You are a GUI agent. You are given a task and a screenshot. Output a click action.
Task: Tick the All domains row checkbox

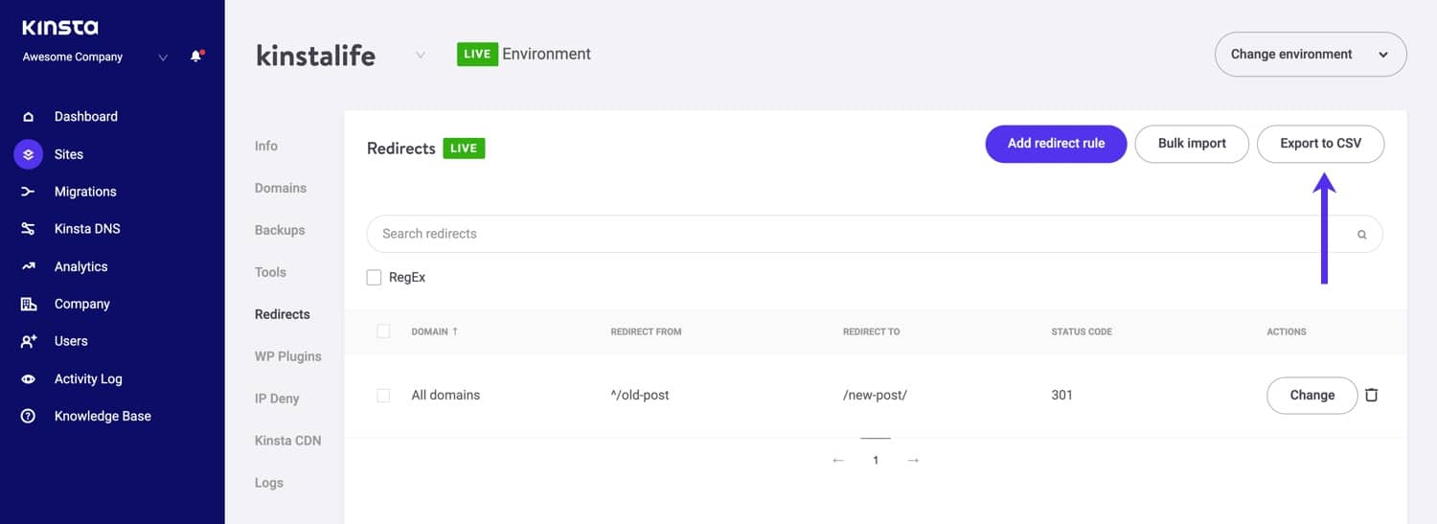tap(383, 396)
